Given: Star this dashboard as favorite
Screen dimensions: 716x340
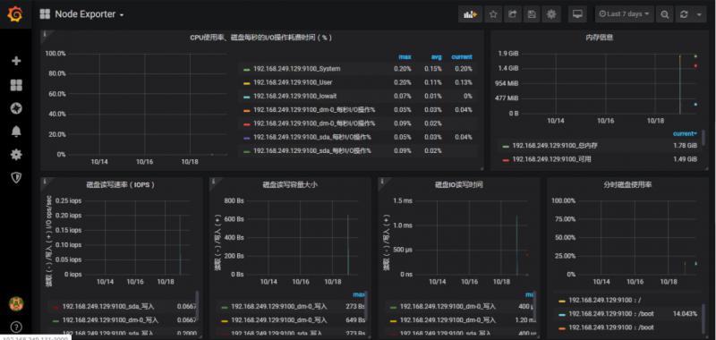Looking at the screenshot, I should coord(493,14).
